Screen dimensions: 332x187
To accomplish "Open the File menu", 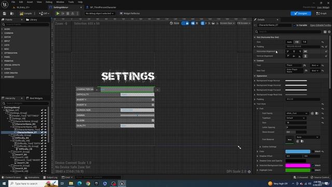I will click(x=13, y=2).
